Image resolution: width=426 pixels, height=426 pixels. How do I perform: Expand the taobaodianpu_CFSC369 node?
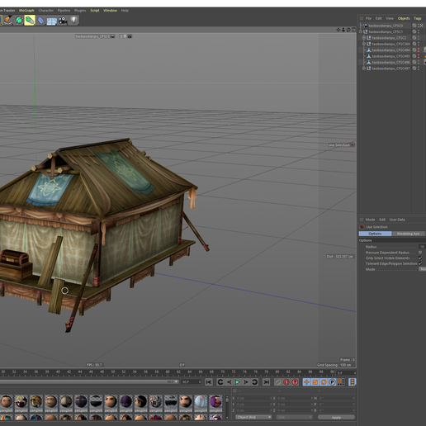[364, 44]
